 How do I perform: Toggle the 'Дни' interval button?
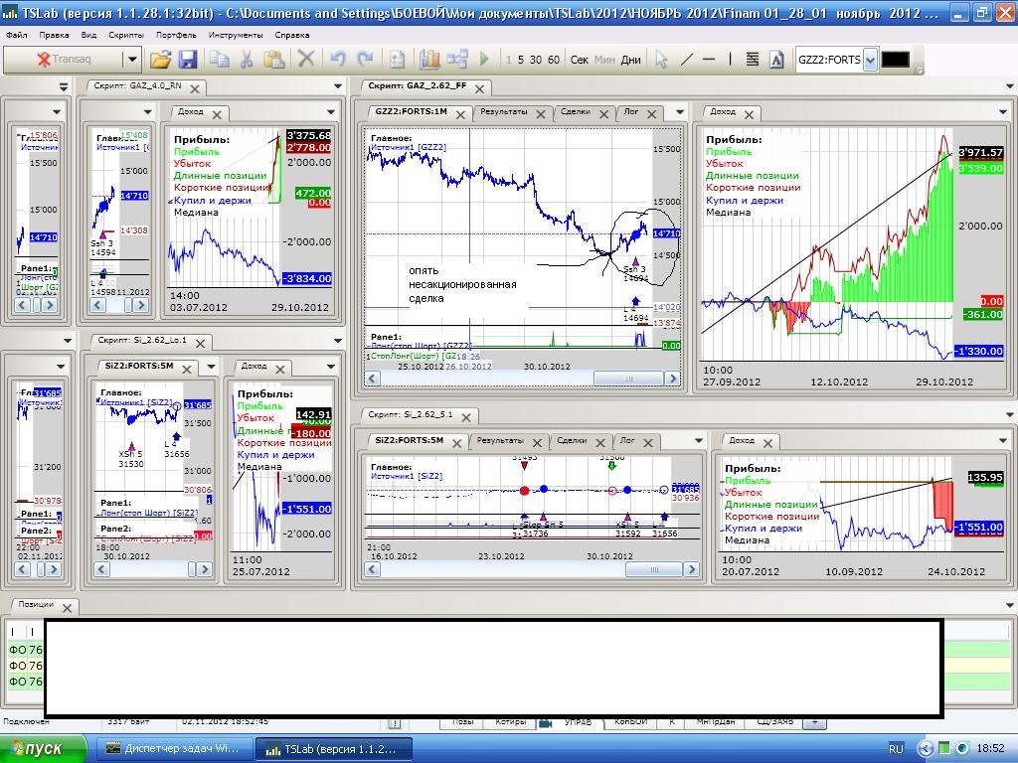pyautogui.click(x=630, y=60)
